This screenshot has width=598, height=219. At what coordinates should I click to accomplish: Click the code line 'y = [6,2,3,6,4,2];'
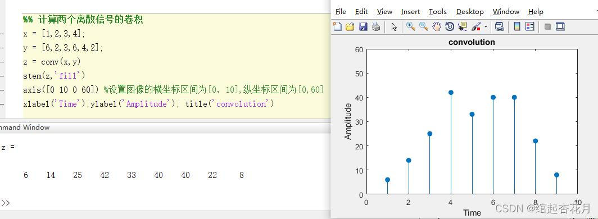tap(63, 48)
